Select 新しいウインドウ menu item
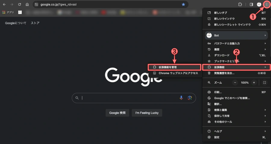The image size is (271, 144). click(236, 19)
